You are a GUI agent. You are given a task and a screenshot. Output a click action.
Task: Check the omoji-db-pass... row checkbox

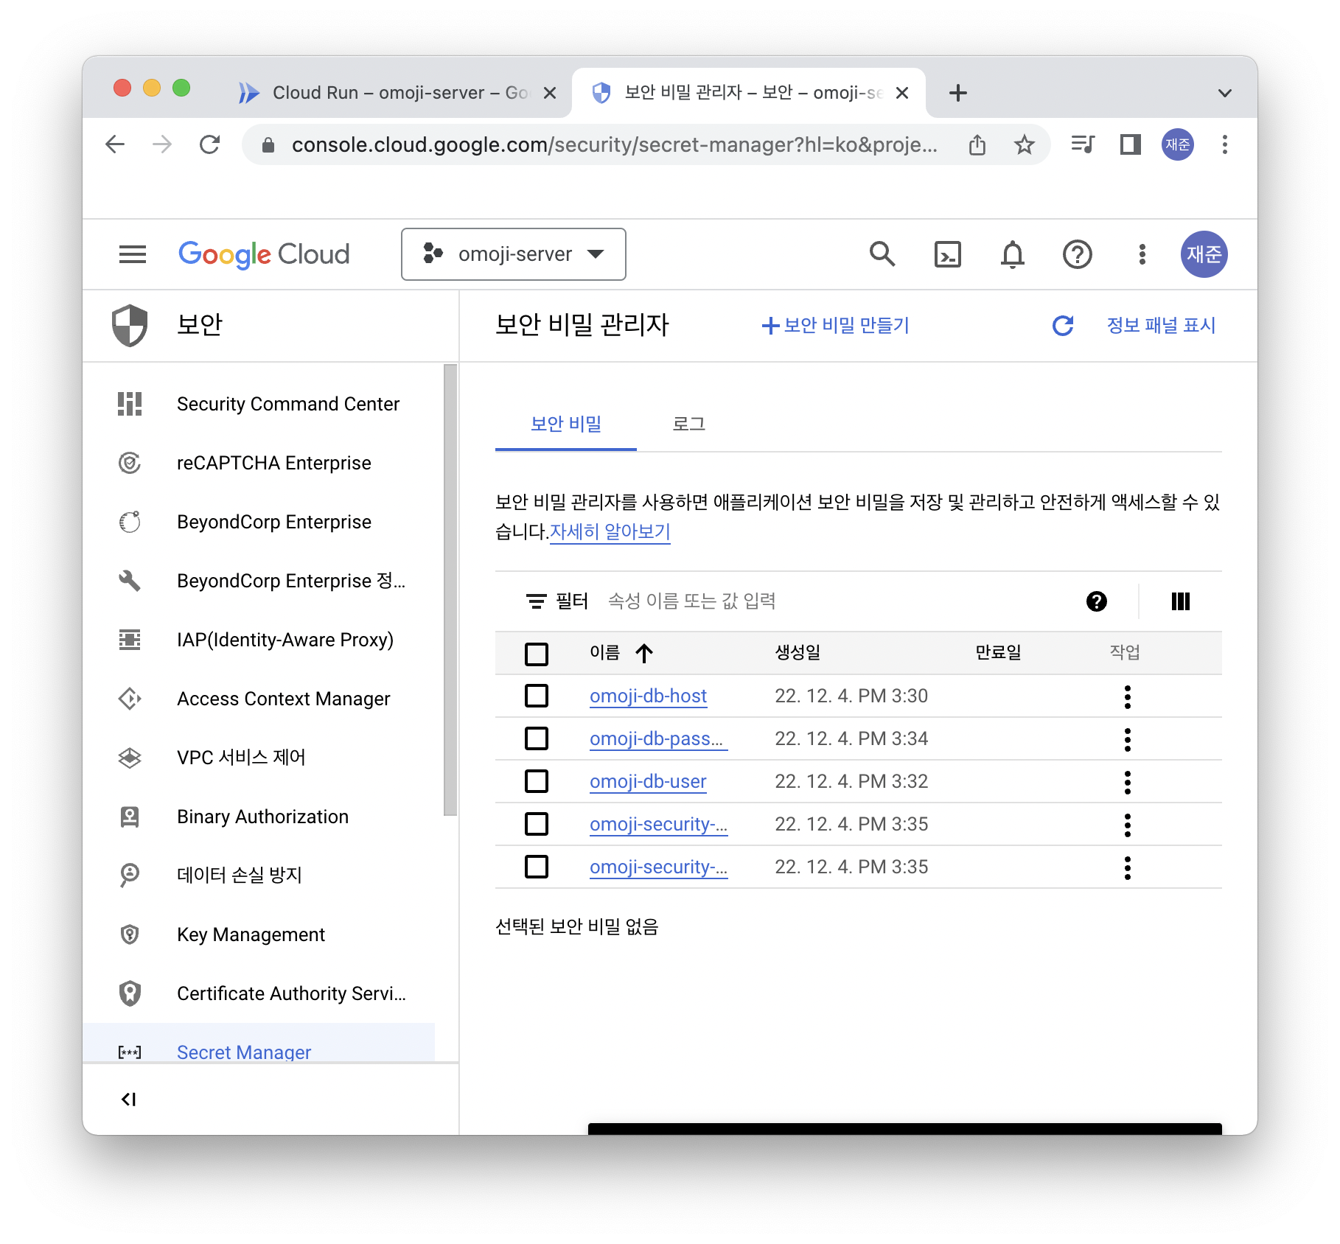[537, 738]
